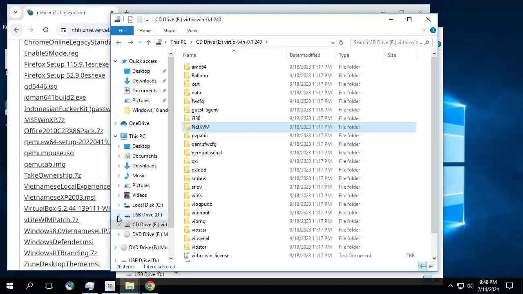Select Videos under This PC
This screenshot has width=523, height=294.
point(139,195)
